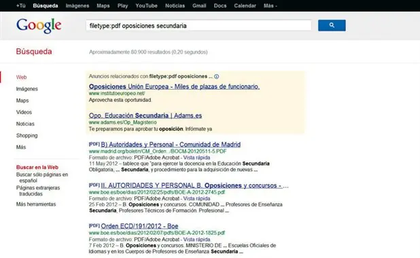Select Búsqueda in the top bar
420x258 pixels.
point(46,5)
